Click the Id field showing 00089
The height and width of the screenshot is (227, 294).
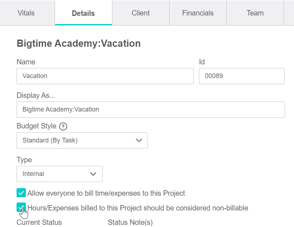(x=242, y=76)
